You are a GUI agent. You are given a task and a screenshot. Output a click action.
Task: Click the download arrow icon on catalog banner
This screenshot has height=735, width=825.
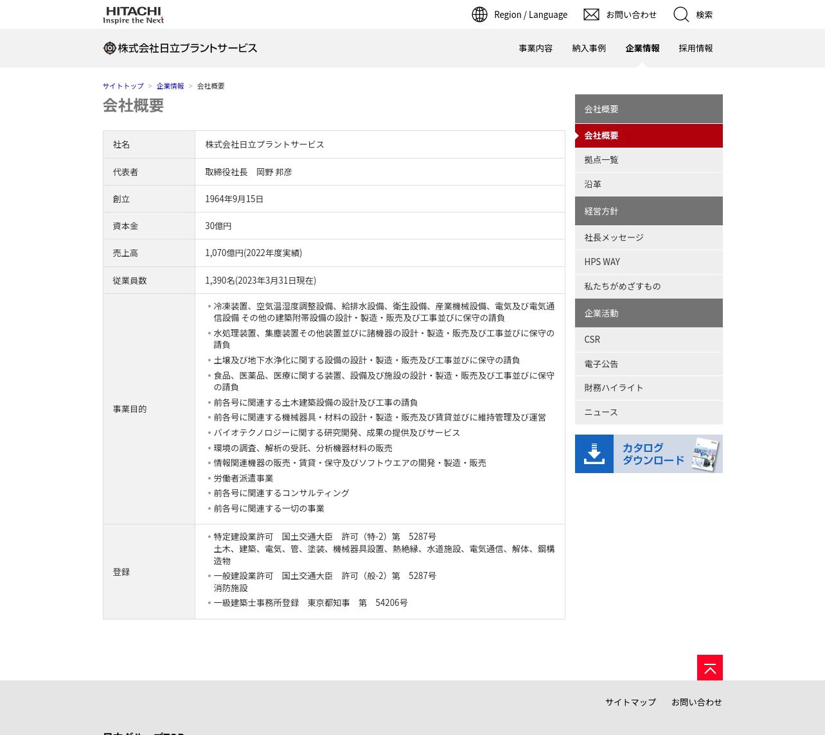[x=594, y=454]
